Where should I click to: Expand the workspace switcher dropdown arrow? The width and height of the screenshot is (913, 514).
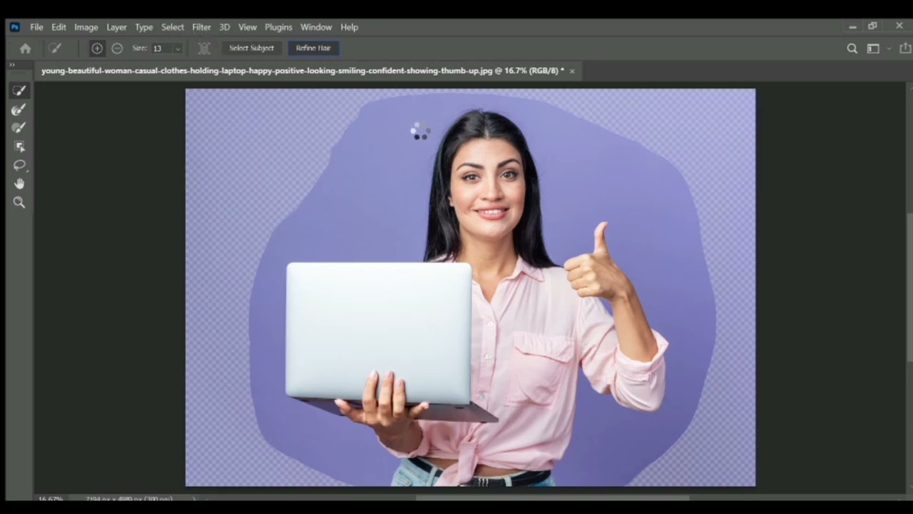tap(889, 49)
